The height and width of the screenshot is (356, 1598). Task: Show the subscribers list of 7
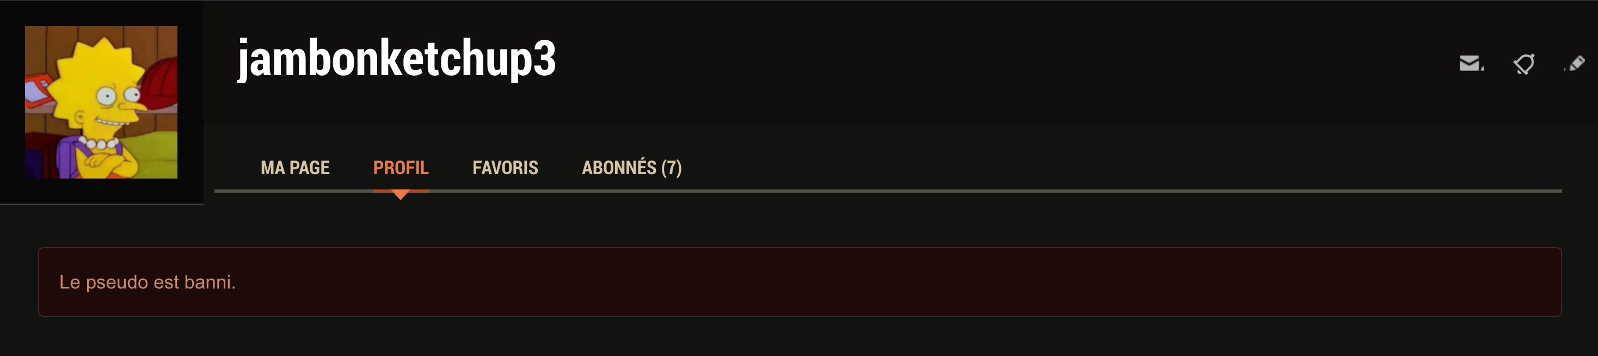click(631, 168)
